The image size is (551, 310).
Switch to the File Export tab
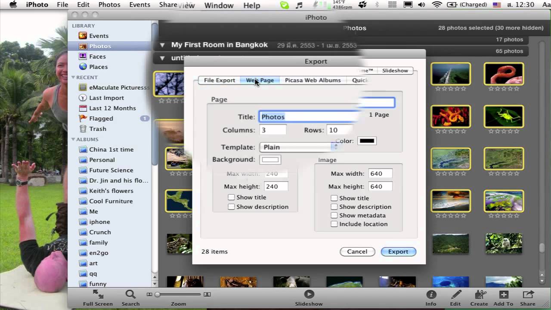[x=220, y=80]
